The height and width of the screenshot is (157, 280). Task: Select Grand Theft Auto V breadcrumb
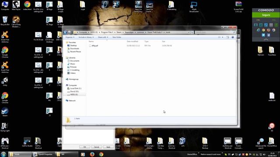click(155, 32)
